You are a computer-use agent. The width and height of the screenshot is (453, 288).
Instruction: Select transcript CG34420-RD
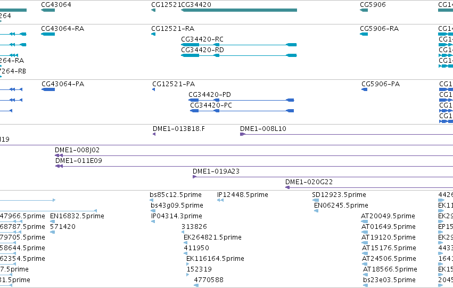click(x=239, y=55)
